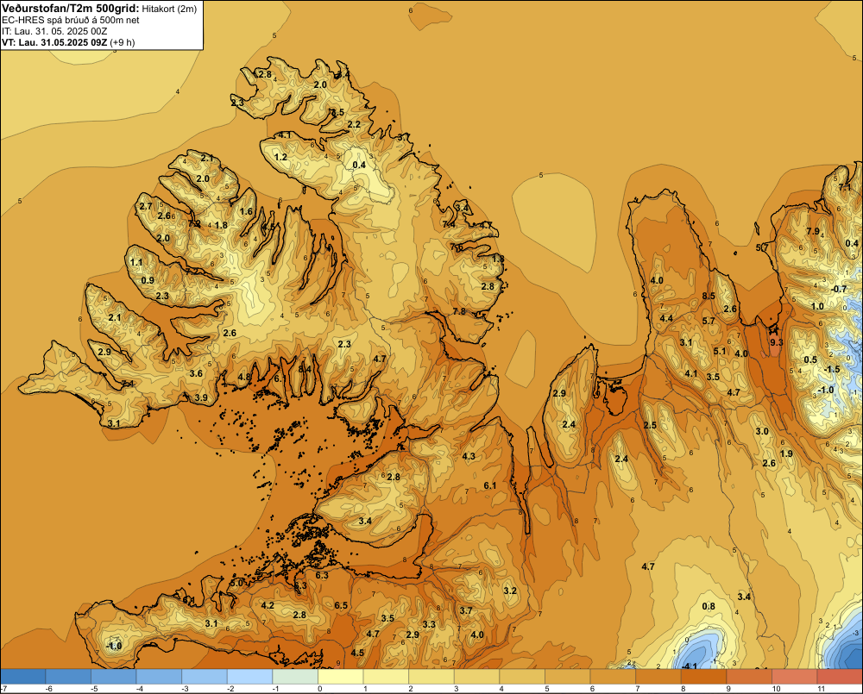
Task: Click the legend tick label -7
Action: pos(3,689)
